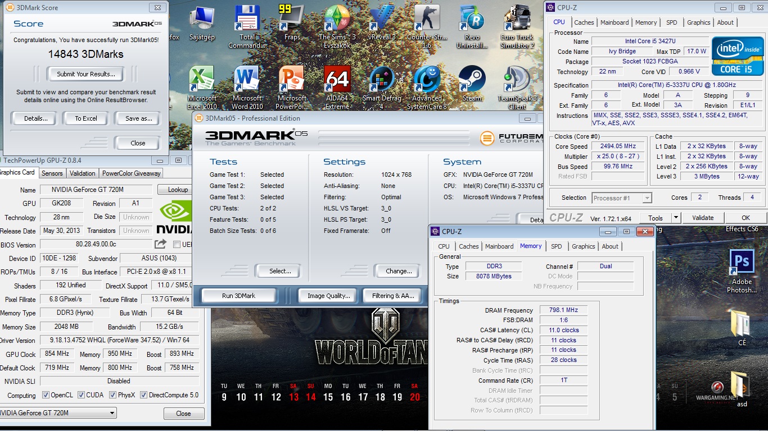Export results with the To Excel button
The image size is (768, 431).
tap(86, 118)
